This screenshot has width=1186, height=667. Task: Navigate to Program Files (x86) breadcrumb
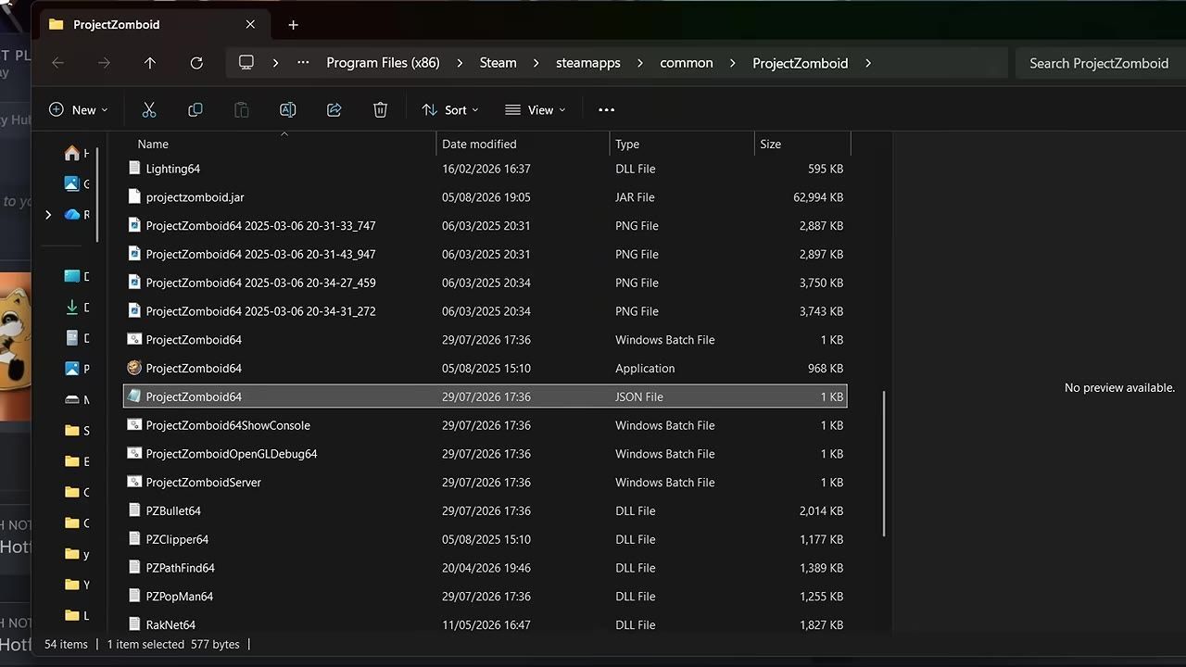point(383,63)
